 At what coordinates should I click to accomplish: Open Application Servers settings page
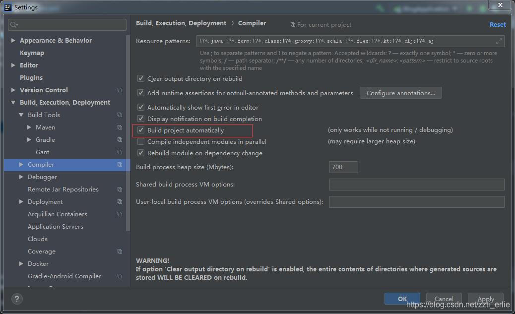click(55, 227)
